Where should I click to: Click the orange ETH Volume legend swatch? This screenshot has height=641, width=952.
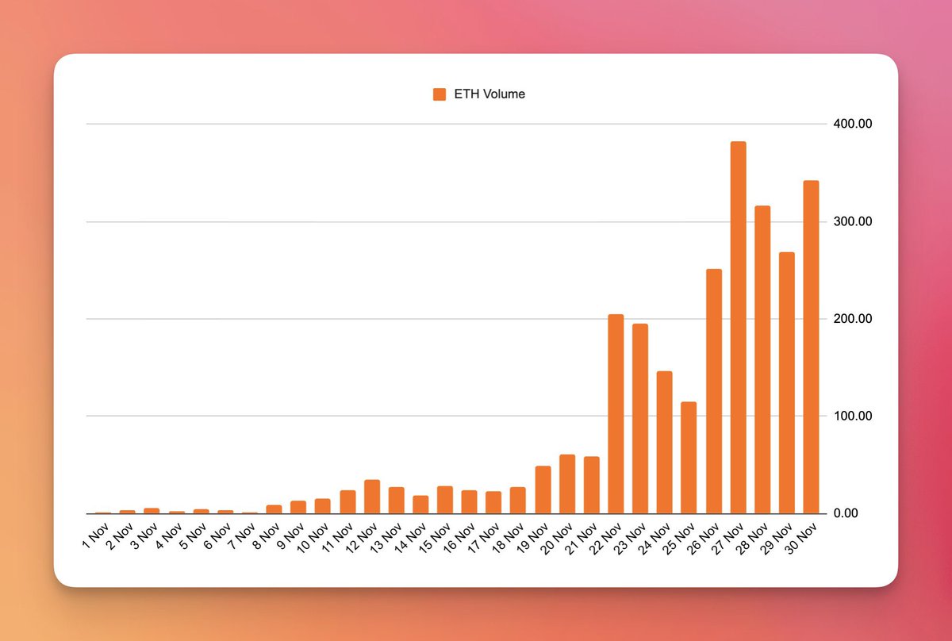(x=440, y=94)
